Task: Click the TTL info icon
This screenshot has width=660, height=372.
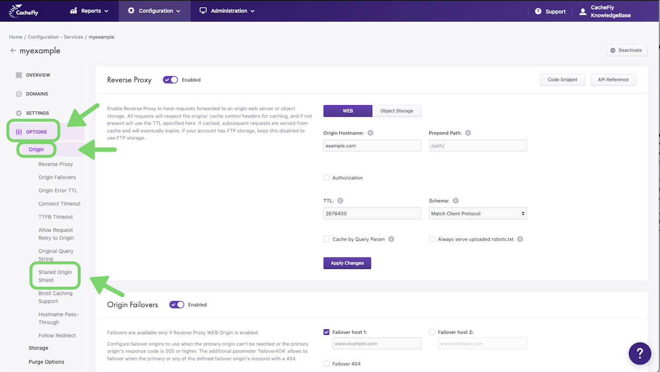Action: pyautogui.click(x=340, y=201)
